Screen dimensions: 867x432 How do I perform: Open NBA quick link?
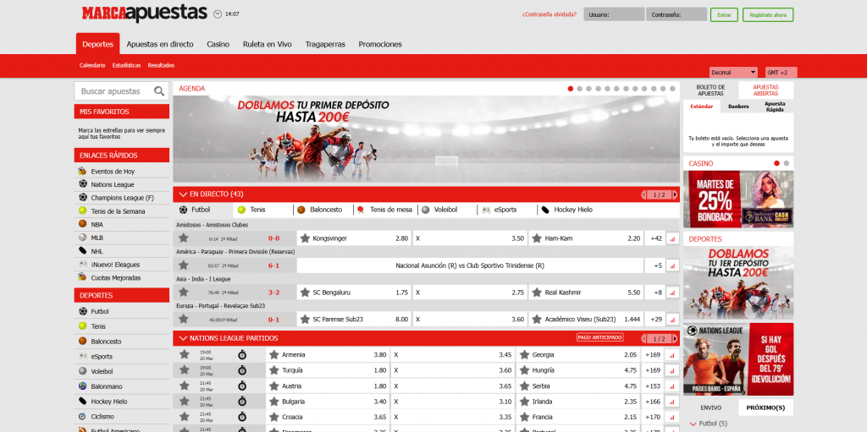pos(97,224)
